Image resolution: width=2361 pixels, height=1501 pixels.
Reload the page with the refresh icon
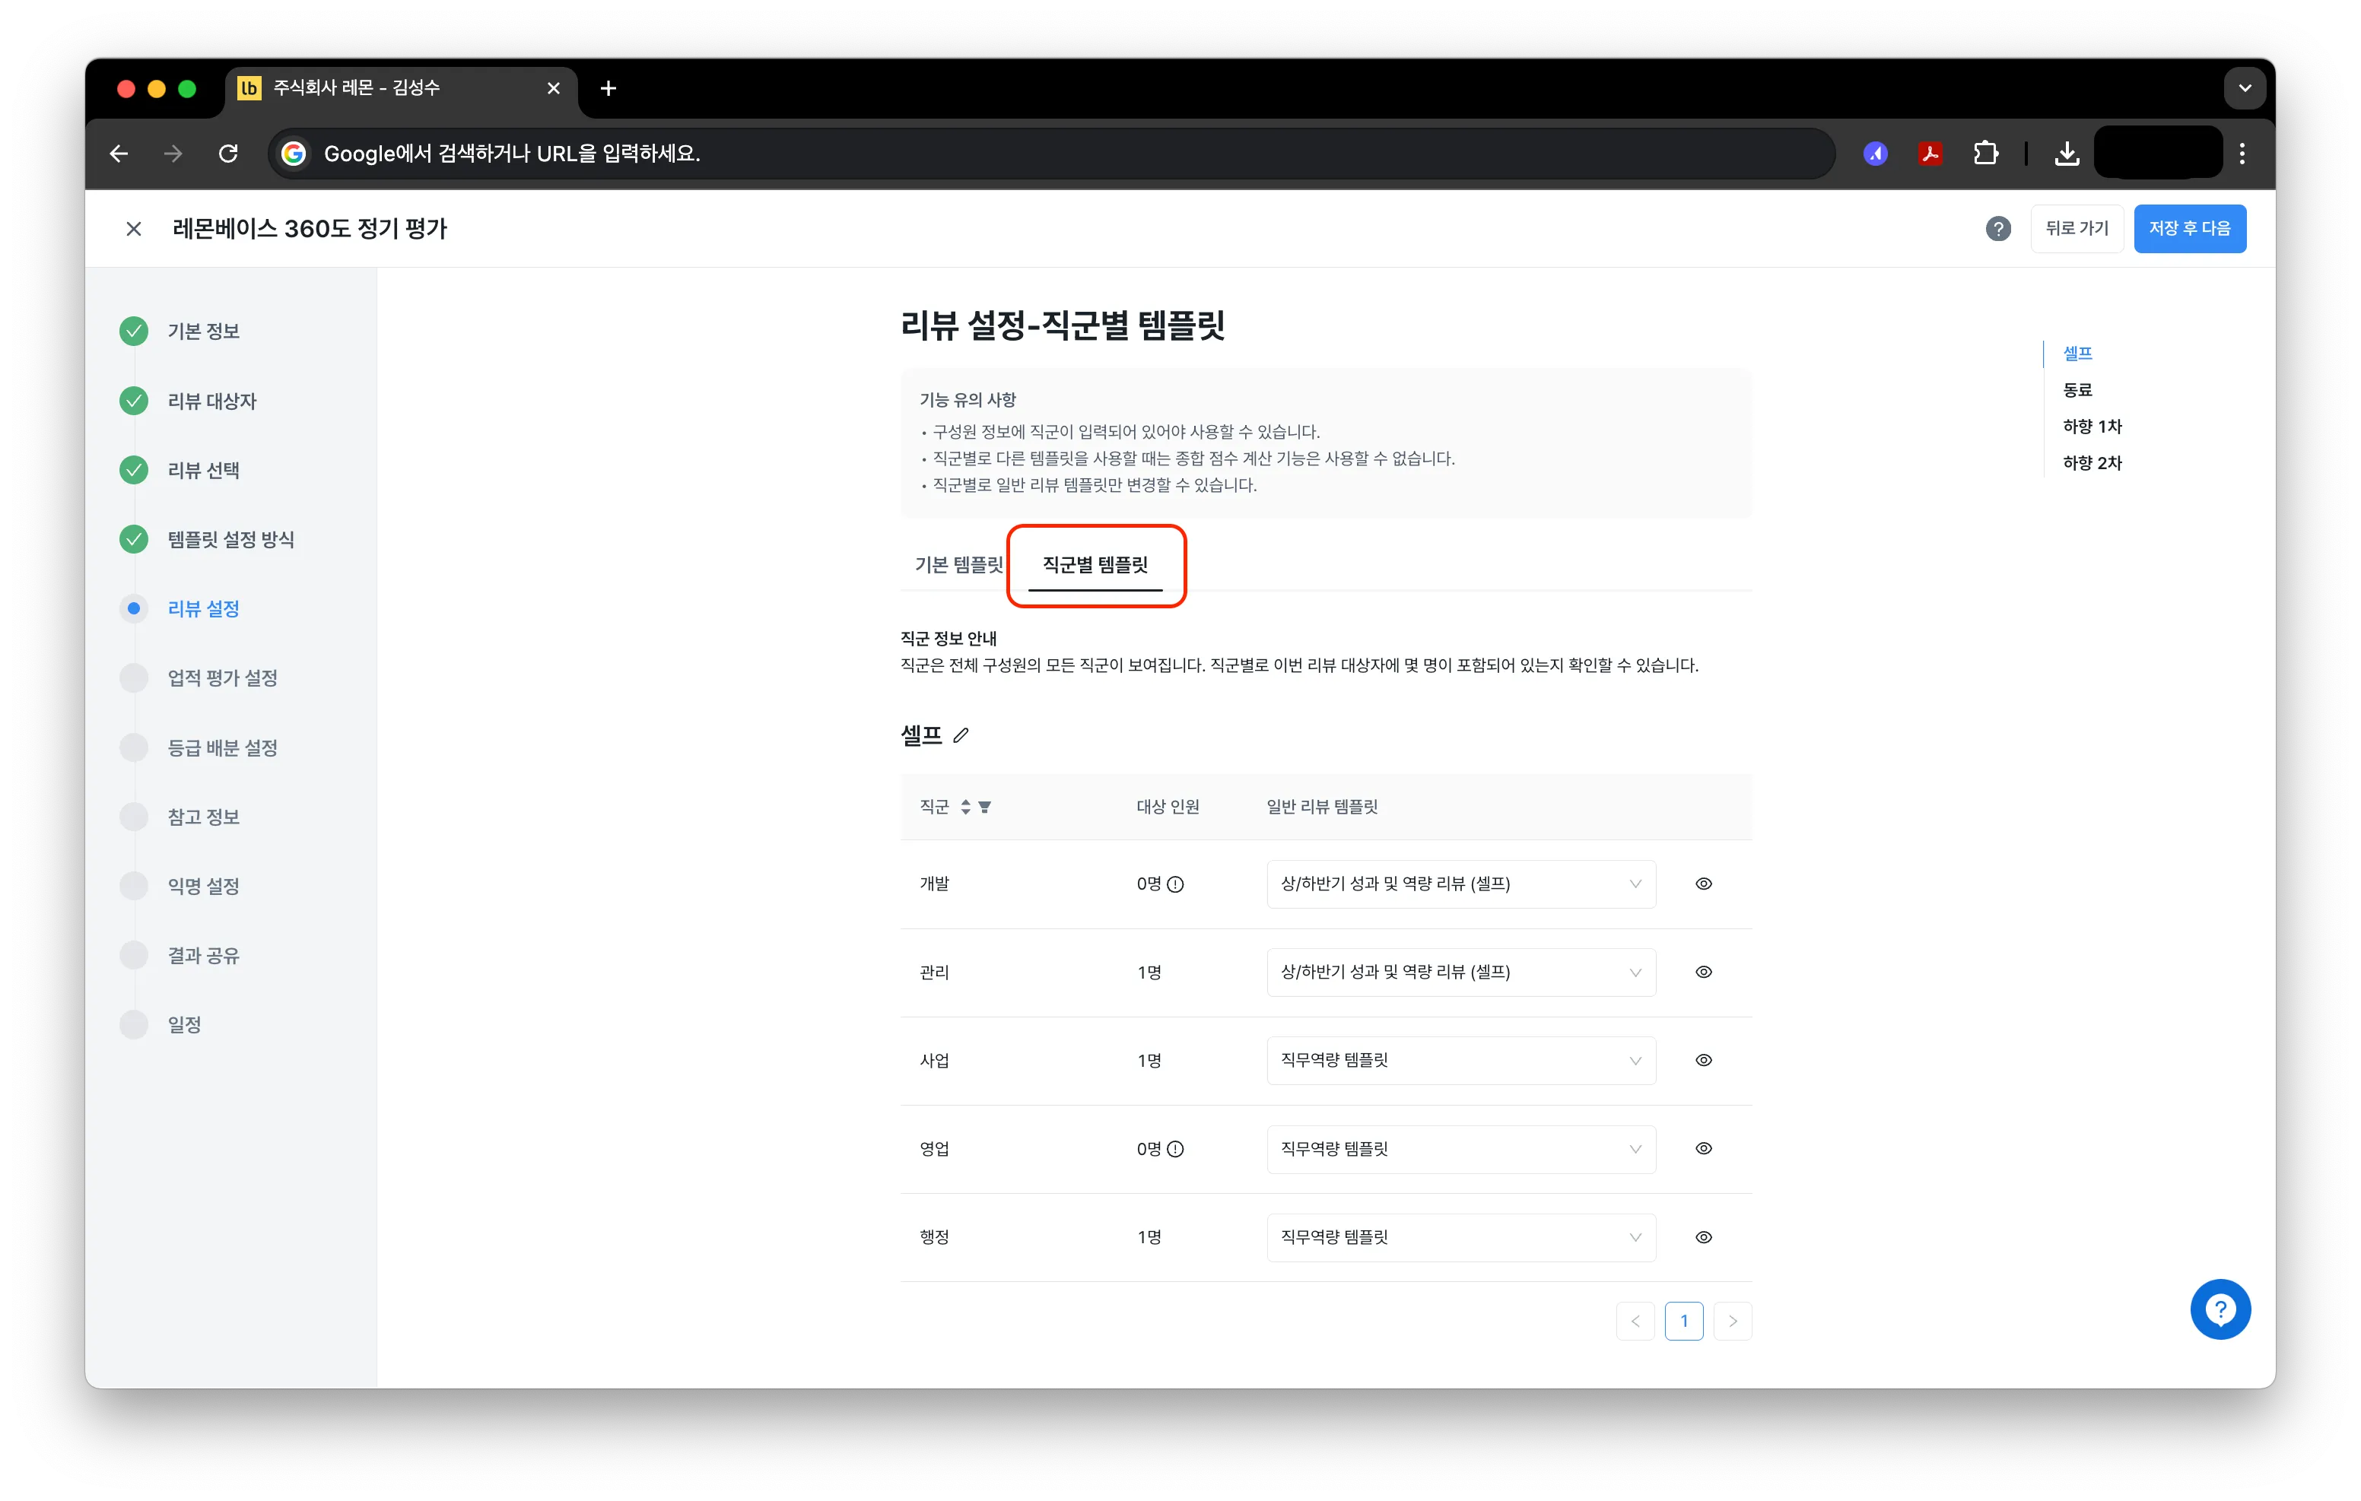(228, 154)
